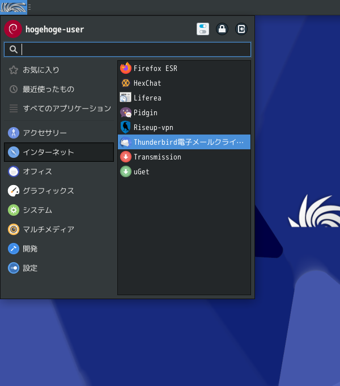The height and width of the screenshot is (386, 340).
Task: Click the Pidgin chat icon
Action: tap(126, 112)
